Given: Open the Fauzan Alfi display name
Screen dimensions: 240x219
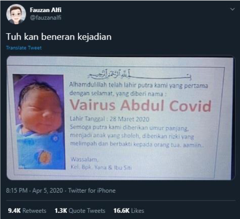Looking at the screenshot, I should [x=46, y=10].
